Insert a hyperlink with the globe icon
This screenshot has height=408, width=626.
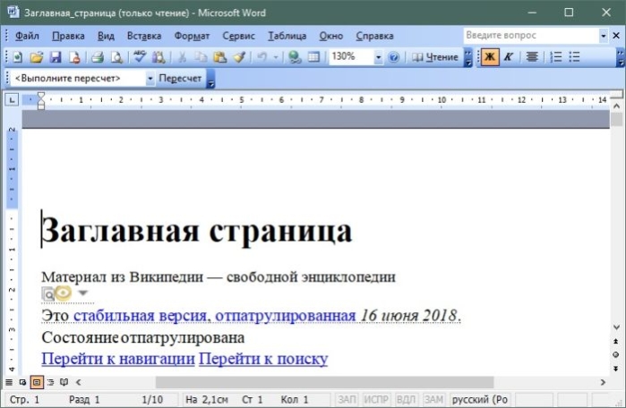tap(295, 57)
